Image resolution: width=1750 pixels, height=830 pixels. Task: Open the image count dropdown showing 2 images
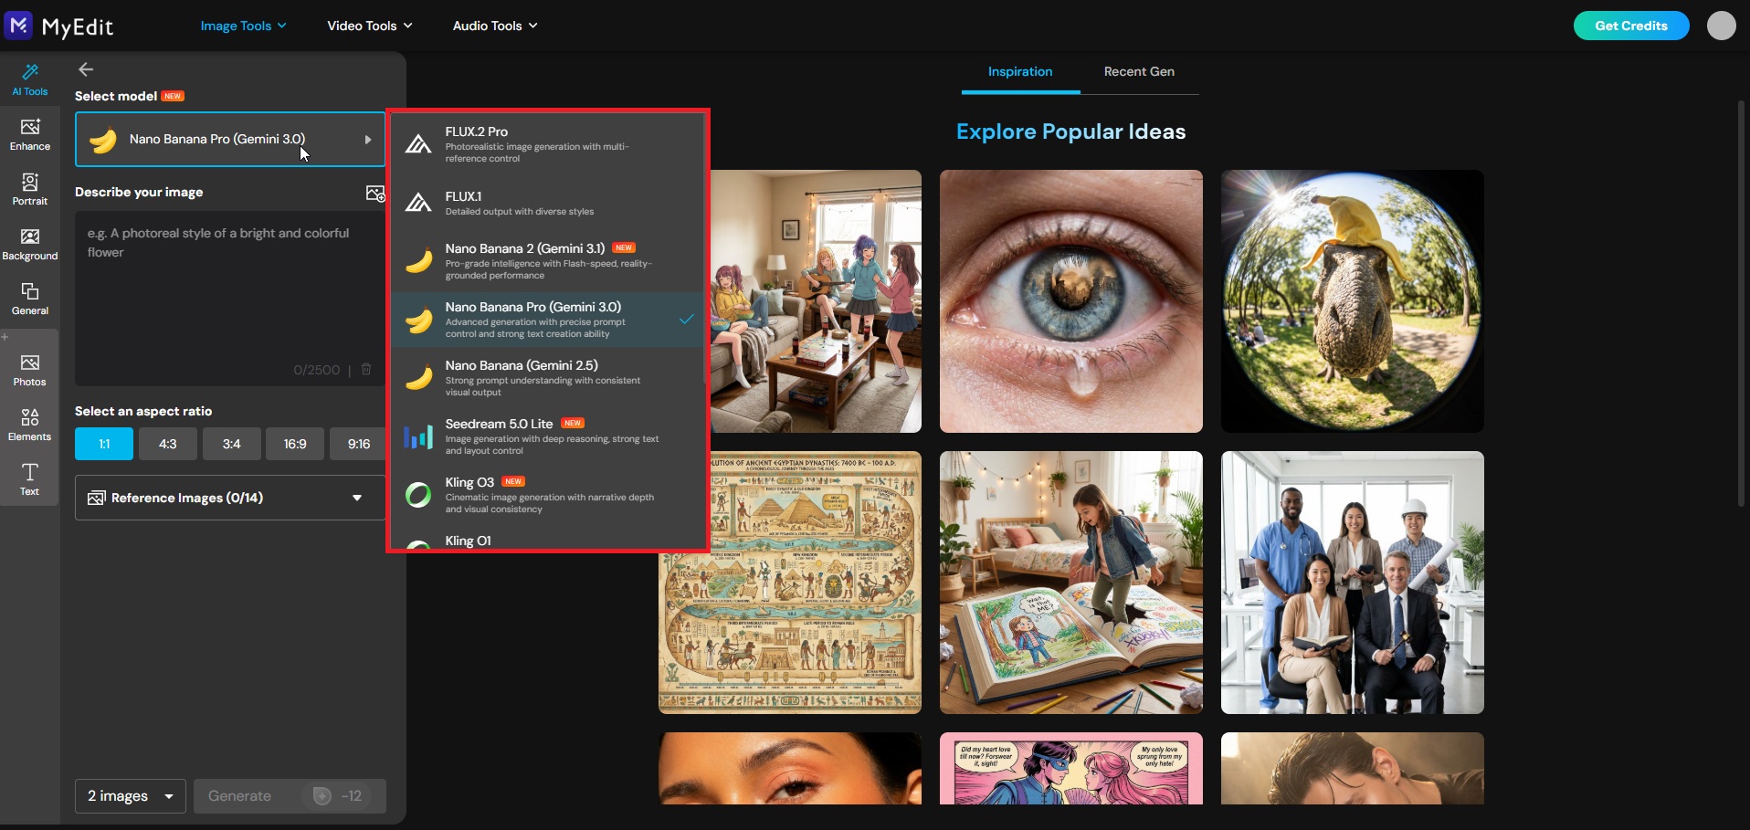click(x=129, y=795)
